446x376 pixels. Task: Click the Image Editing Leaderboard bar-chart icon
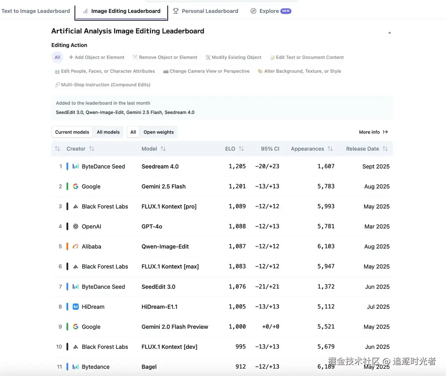(85, 11)
